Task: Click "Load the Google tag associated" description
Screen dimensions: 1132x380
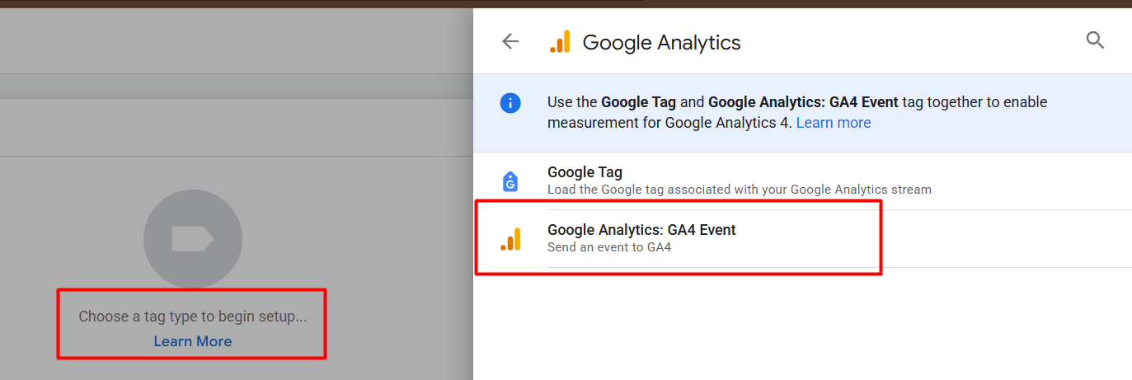Action: point(739,190)
